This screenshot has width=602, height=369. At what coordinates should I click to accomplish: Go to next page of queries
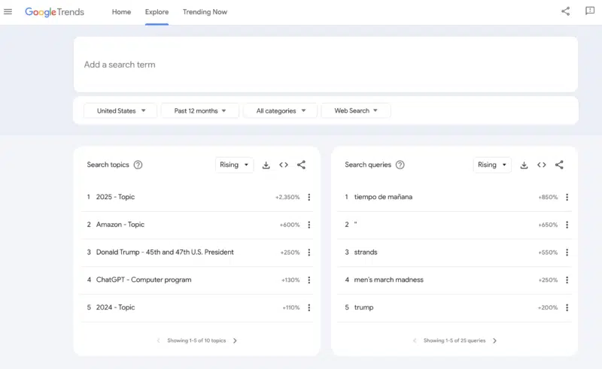(x=494, y=340)
